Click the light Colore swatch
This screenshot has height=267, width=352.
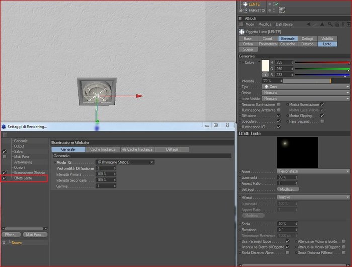[266, 65]
